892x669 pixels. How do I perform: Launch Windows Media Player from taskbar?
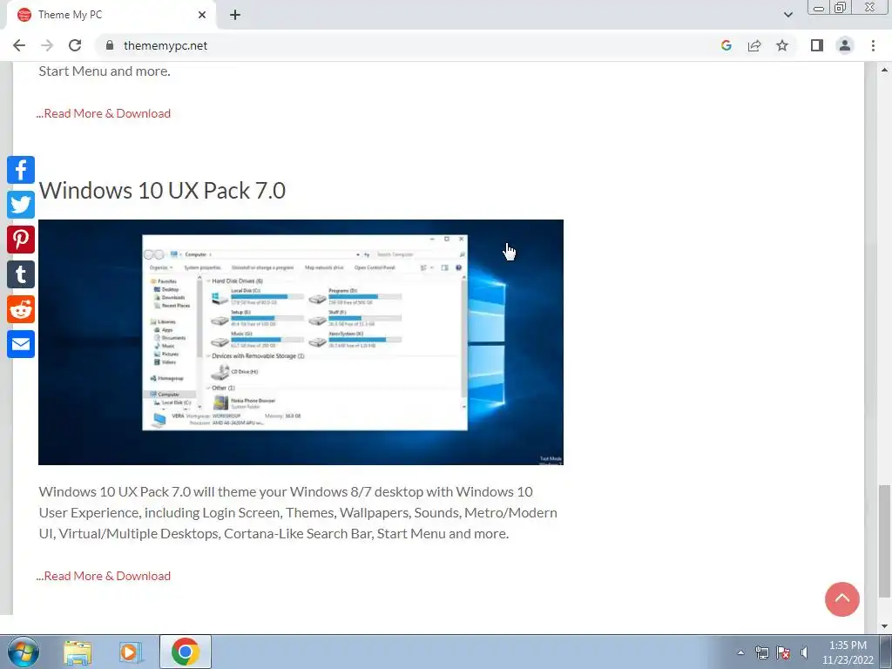tap(131, 652)
